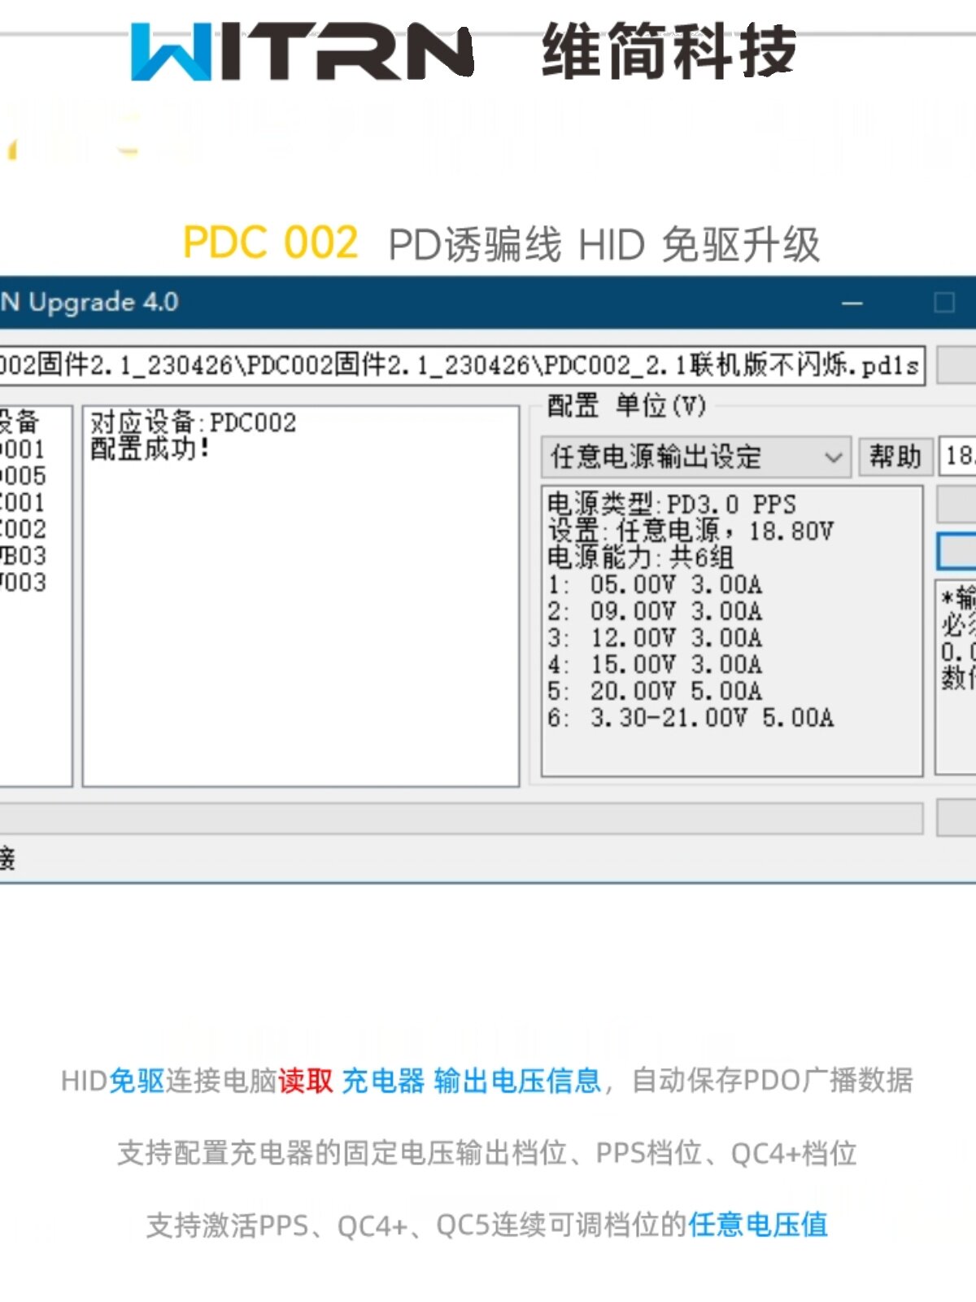
Task: Select the C001 device in the list
Action: point(24,502)
